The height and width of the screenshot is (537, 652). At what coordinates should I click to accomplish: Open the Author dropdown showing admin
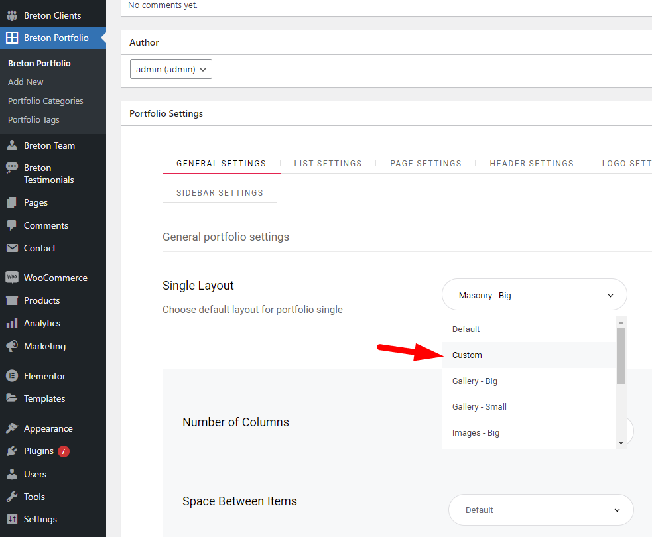(x=171, y=69)
